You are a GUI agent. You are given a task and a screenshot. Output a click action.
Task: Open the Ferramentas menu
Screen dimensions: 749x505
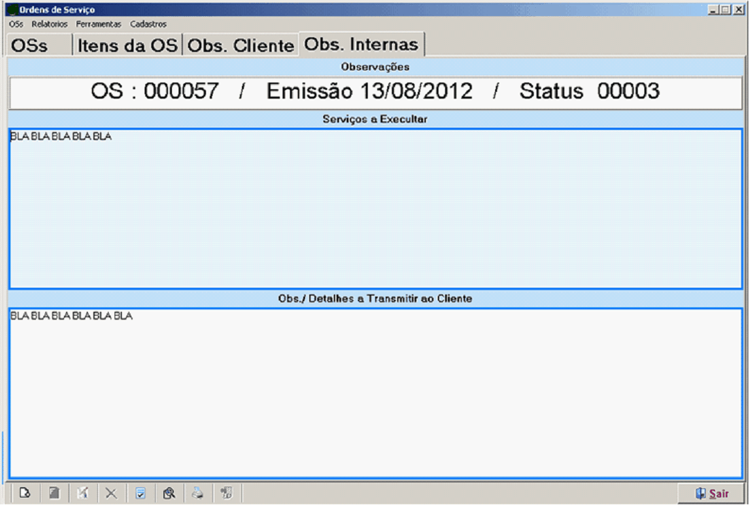pyautogui.click(x=99, y=24)
